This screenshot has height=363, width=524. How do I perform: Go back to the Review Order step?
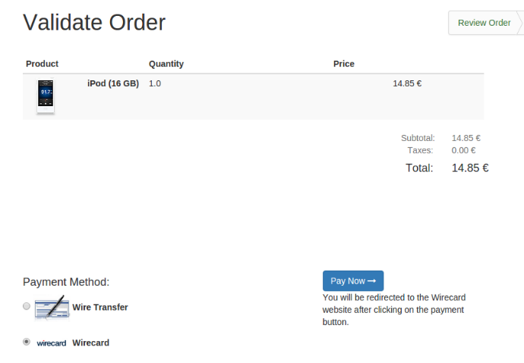[x=484, y=23]
